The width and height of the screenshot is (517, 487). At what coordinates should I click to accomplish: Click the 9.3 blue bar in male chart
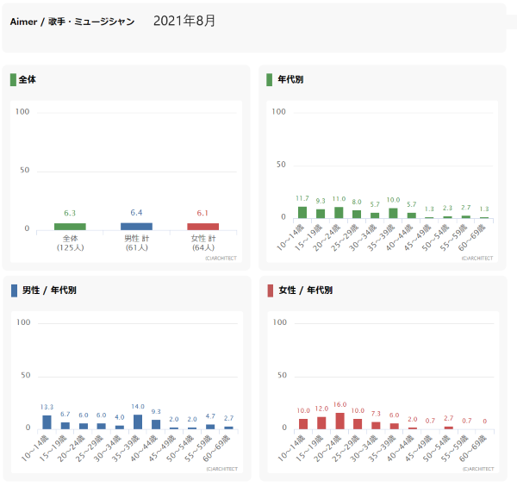[156, 424]
